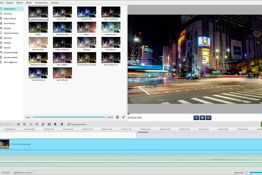262x175 pixels.
Task: Open the Инструменты menu
Action: pos(41,3)
